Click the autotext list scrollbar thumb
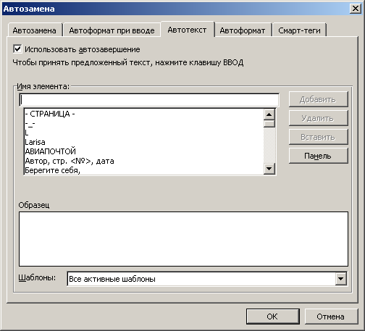This screenshot has width=365, height=331. [x=269, y=124]
